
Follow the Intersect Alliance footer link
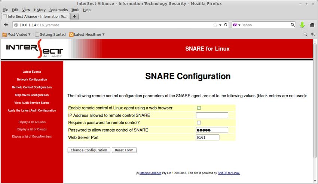pyautogui.click(x=150, y=173)
